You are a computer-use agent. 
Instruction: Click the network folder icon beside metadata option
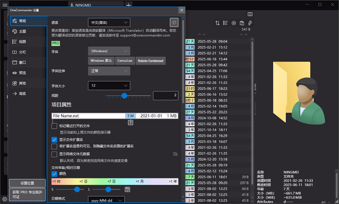tap(175, 154)
